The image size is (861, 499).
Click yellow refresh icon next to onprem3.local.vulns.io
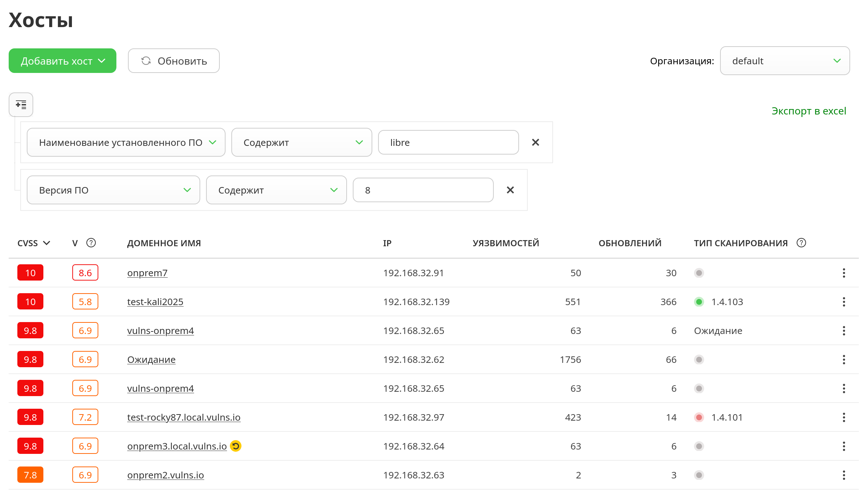pyautogui.click(x=236, y=446)
